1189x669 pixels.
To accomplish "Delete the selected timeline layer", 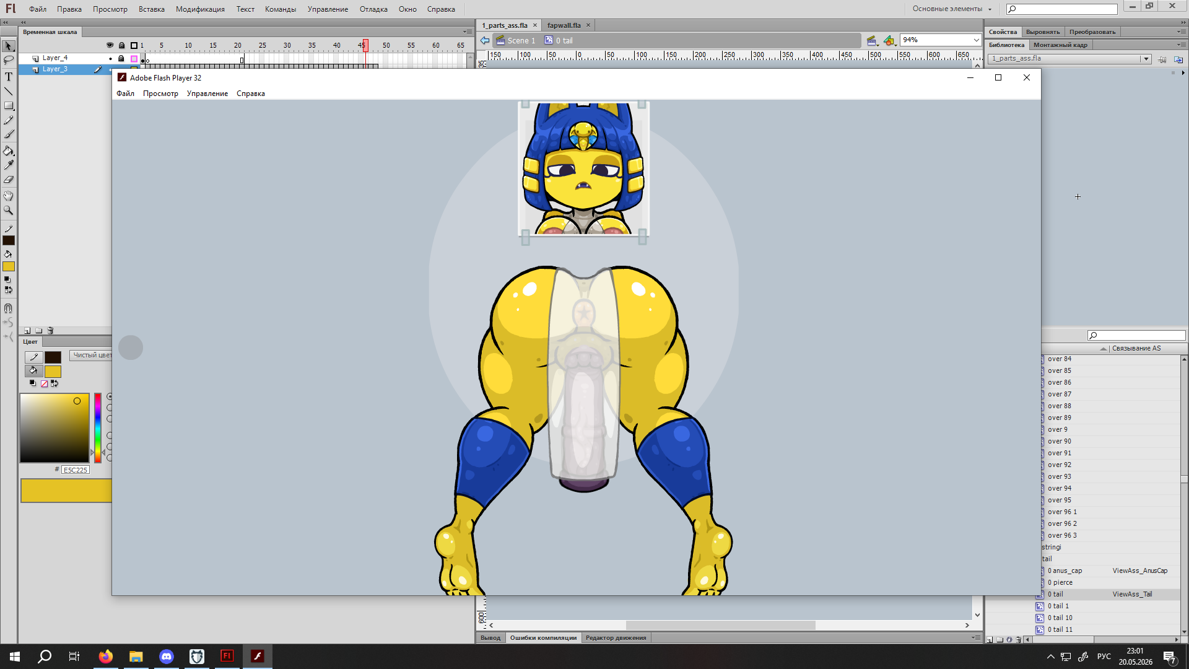I will [x=50, y=330].
